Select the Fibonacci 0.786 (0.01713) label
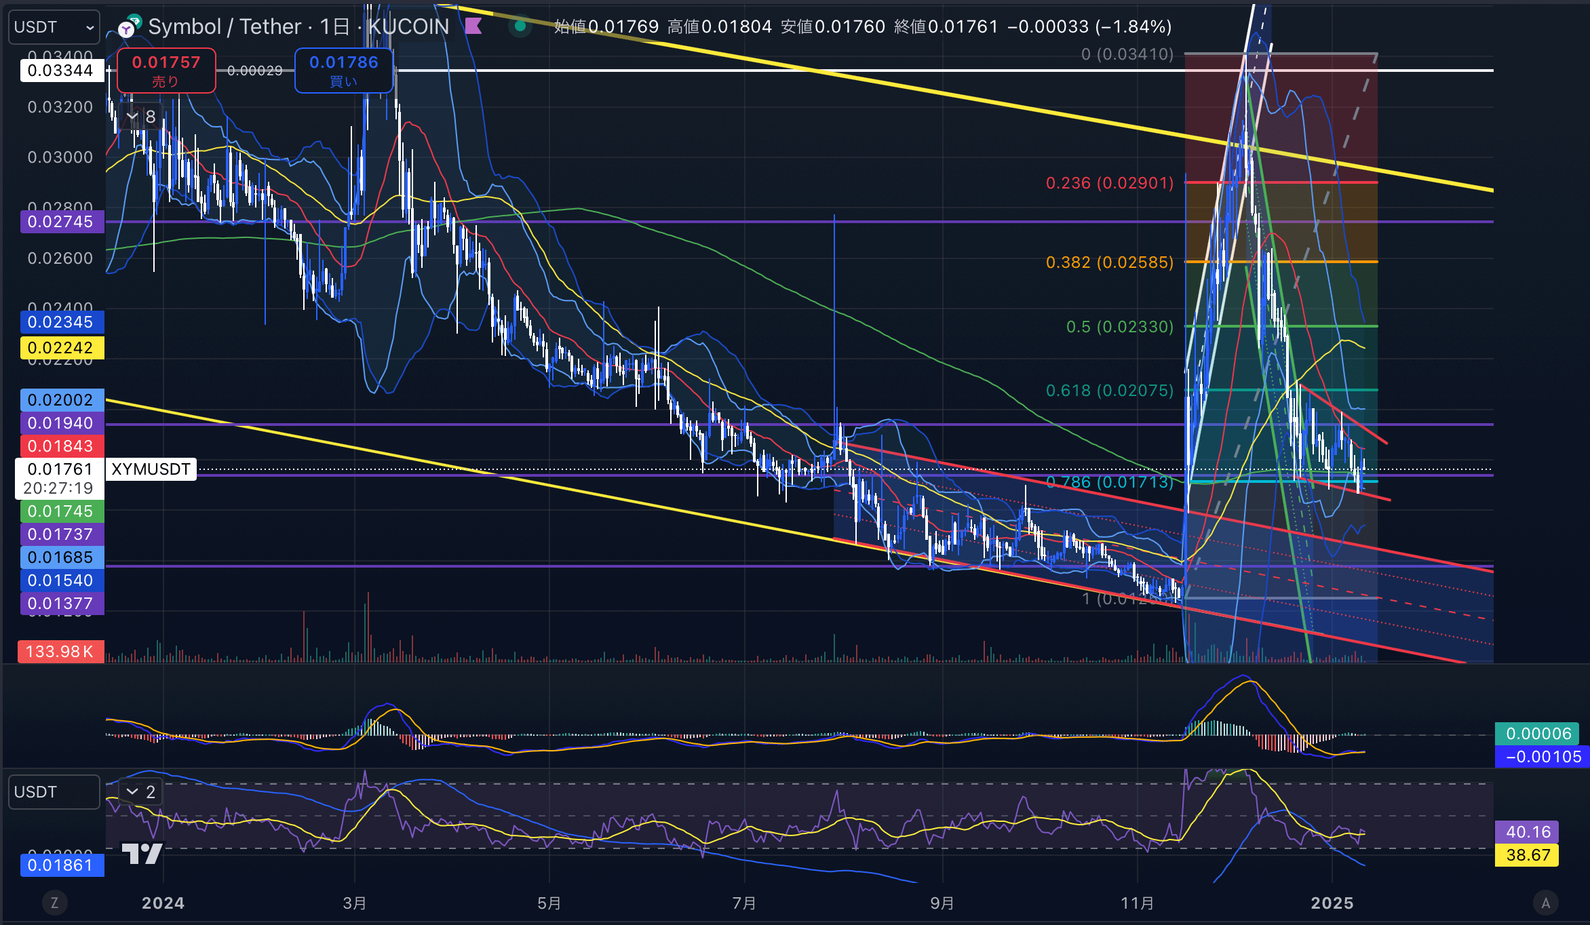Viewport: 1590px width, 925px height. (1109, 482)
